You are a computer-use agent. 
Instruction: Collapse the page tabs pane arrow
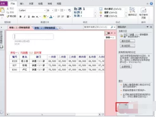[x=115, y=33]
